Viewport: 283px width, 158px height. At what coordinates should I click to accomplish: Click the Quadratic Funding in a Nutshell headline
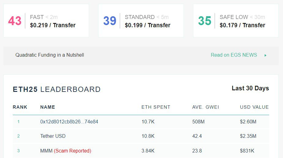50,55
